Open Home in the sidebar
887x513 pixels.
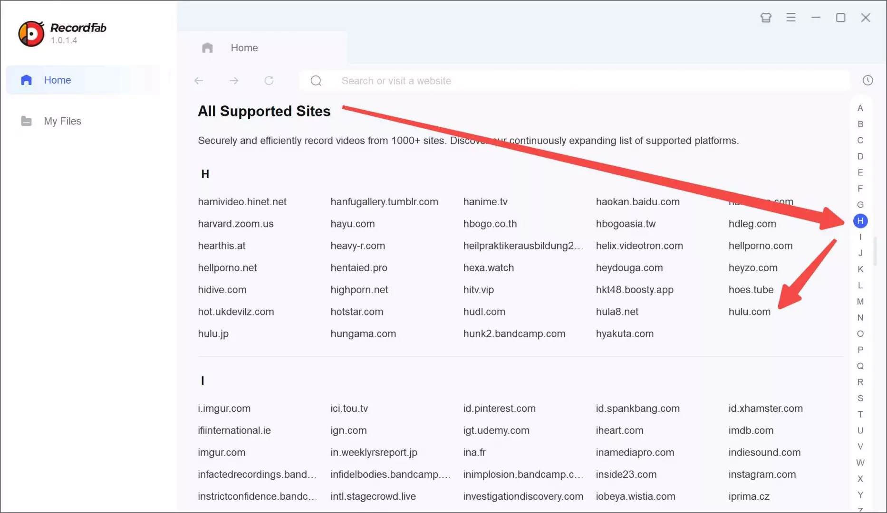[88, 80]
